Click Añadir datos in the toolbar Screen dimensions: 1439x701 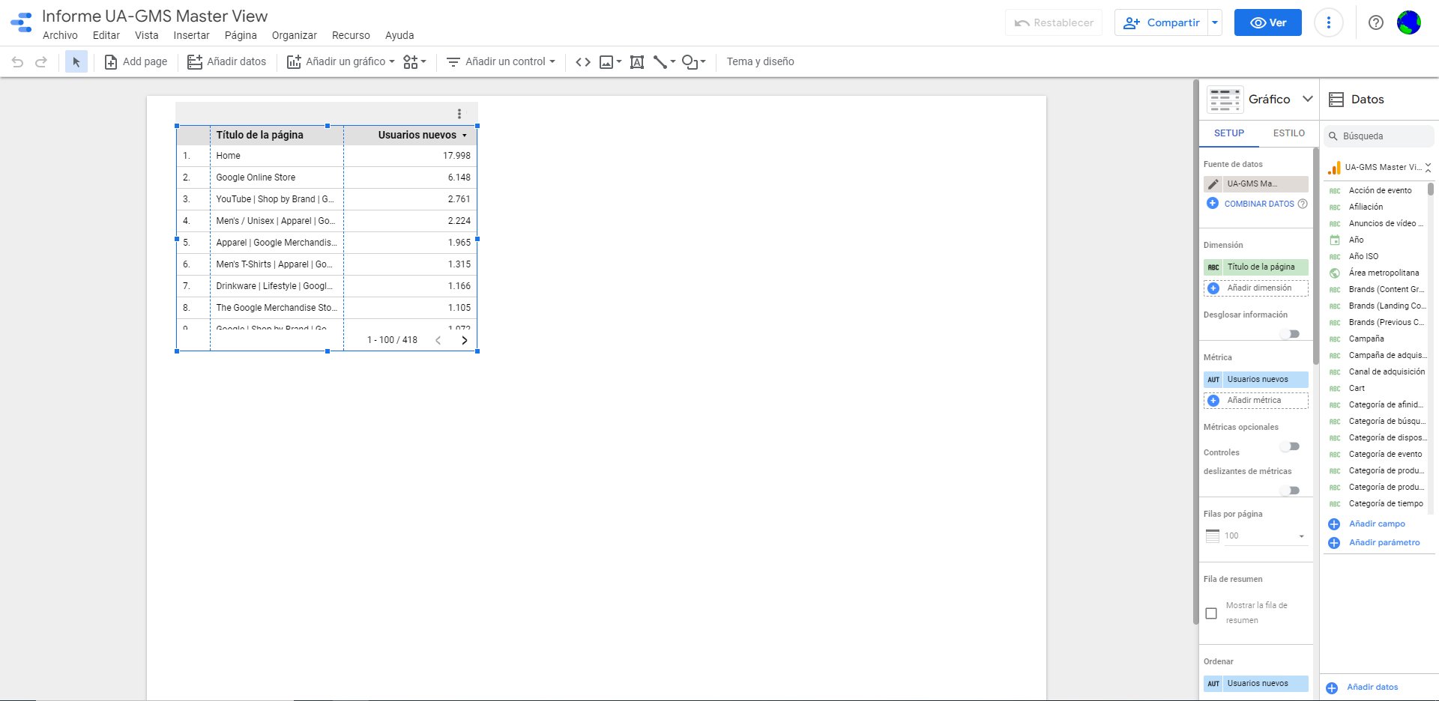coord(227,62)
